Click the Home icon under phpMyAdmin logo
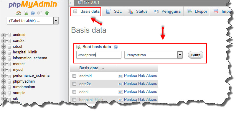 pyautogui.click(x=19, y=13)
